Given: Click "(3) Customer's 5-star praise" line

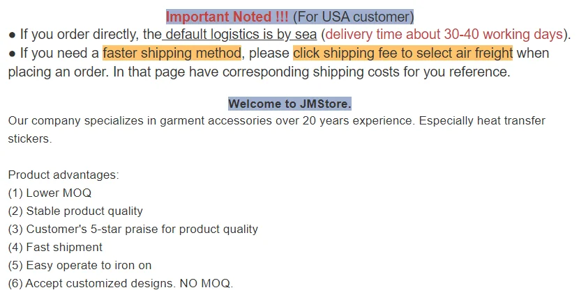Looking at the screenshot, I should (133, 229).
